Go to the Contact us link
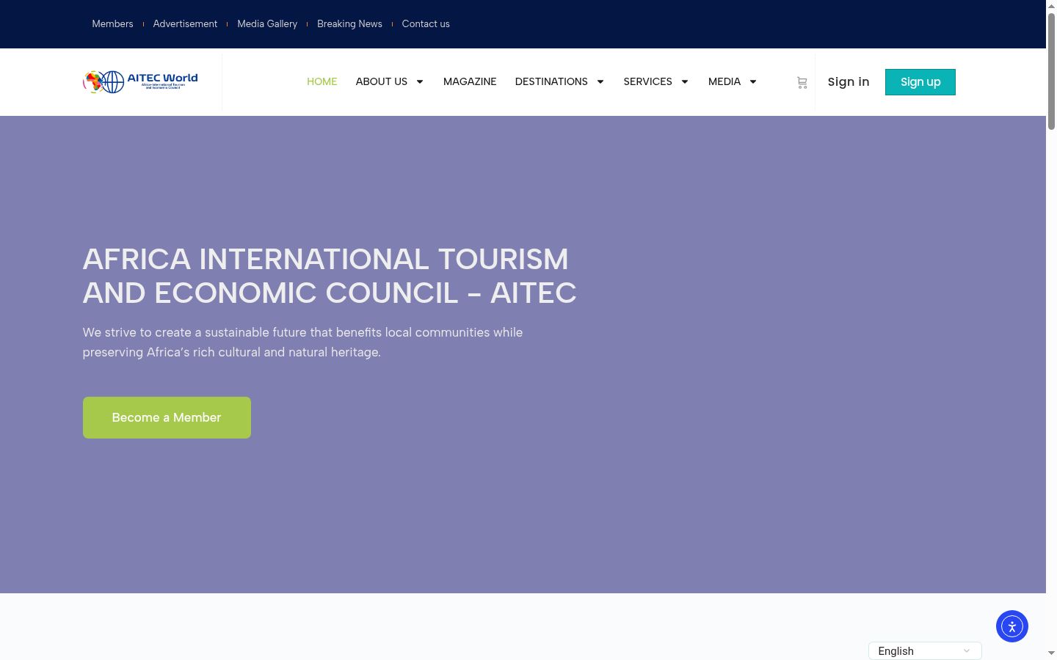The image size is (1057, 660). point(426,23)
